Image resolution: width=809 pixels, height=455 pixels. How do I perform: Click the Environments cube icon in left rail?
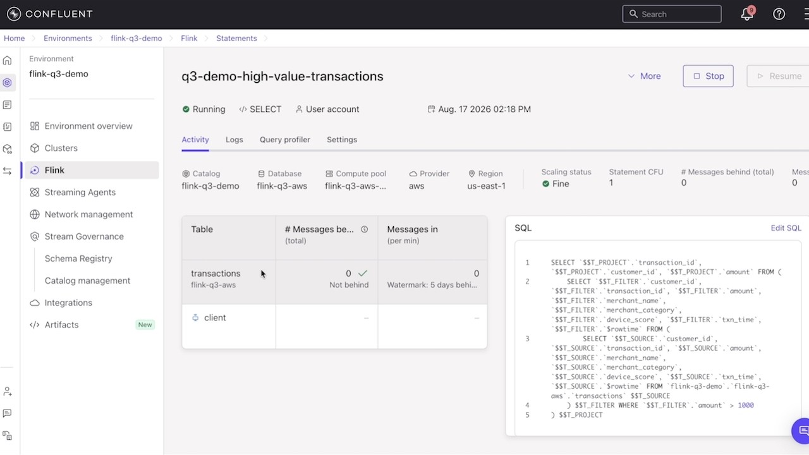pos(8,83)
